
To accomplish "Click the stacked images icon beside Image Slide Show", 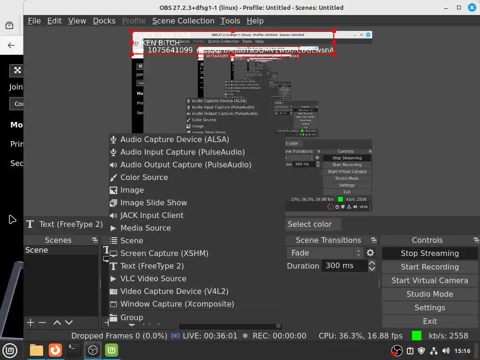I will [x=113, y=203].
